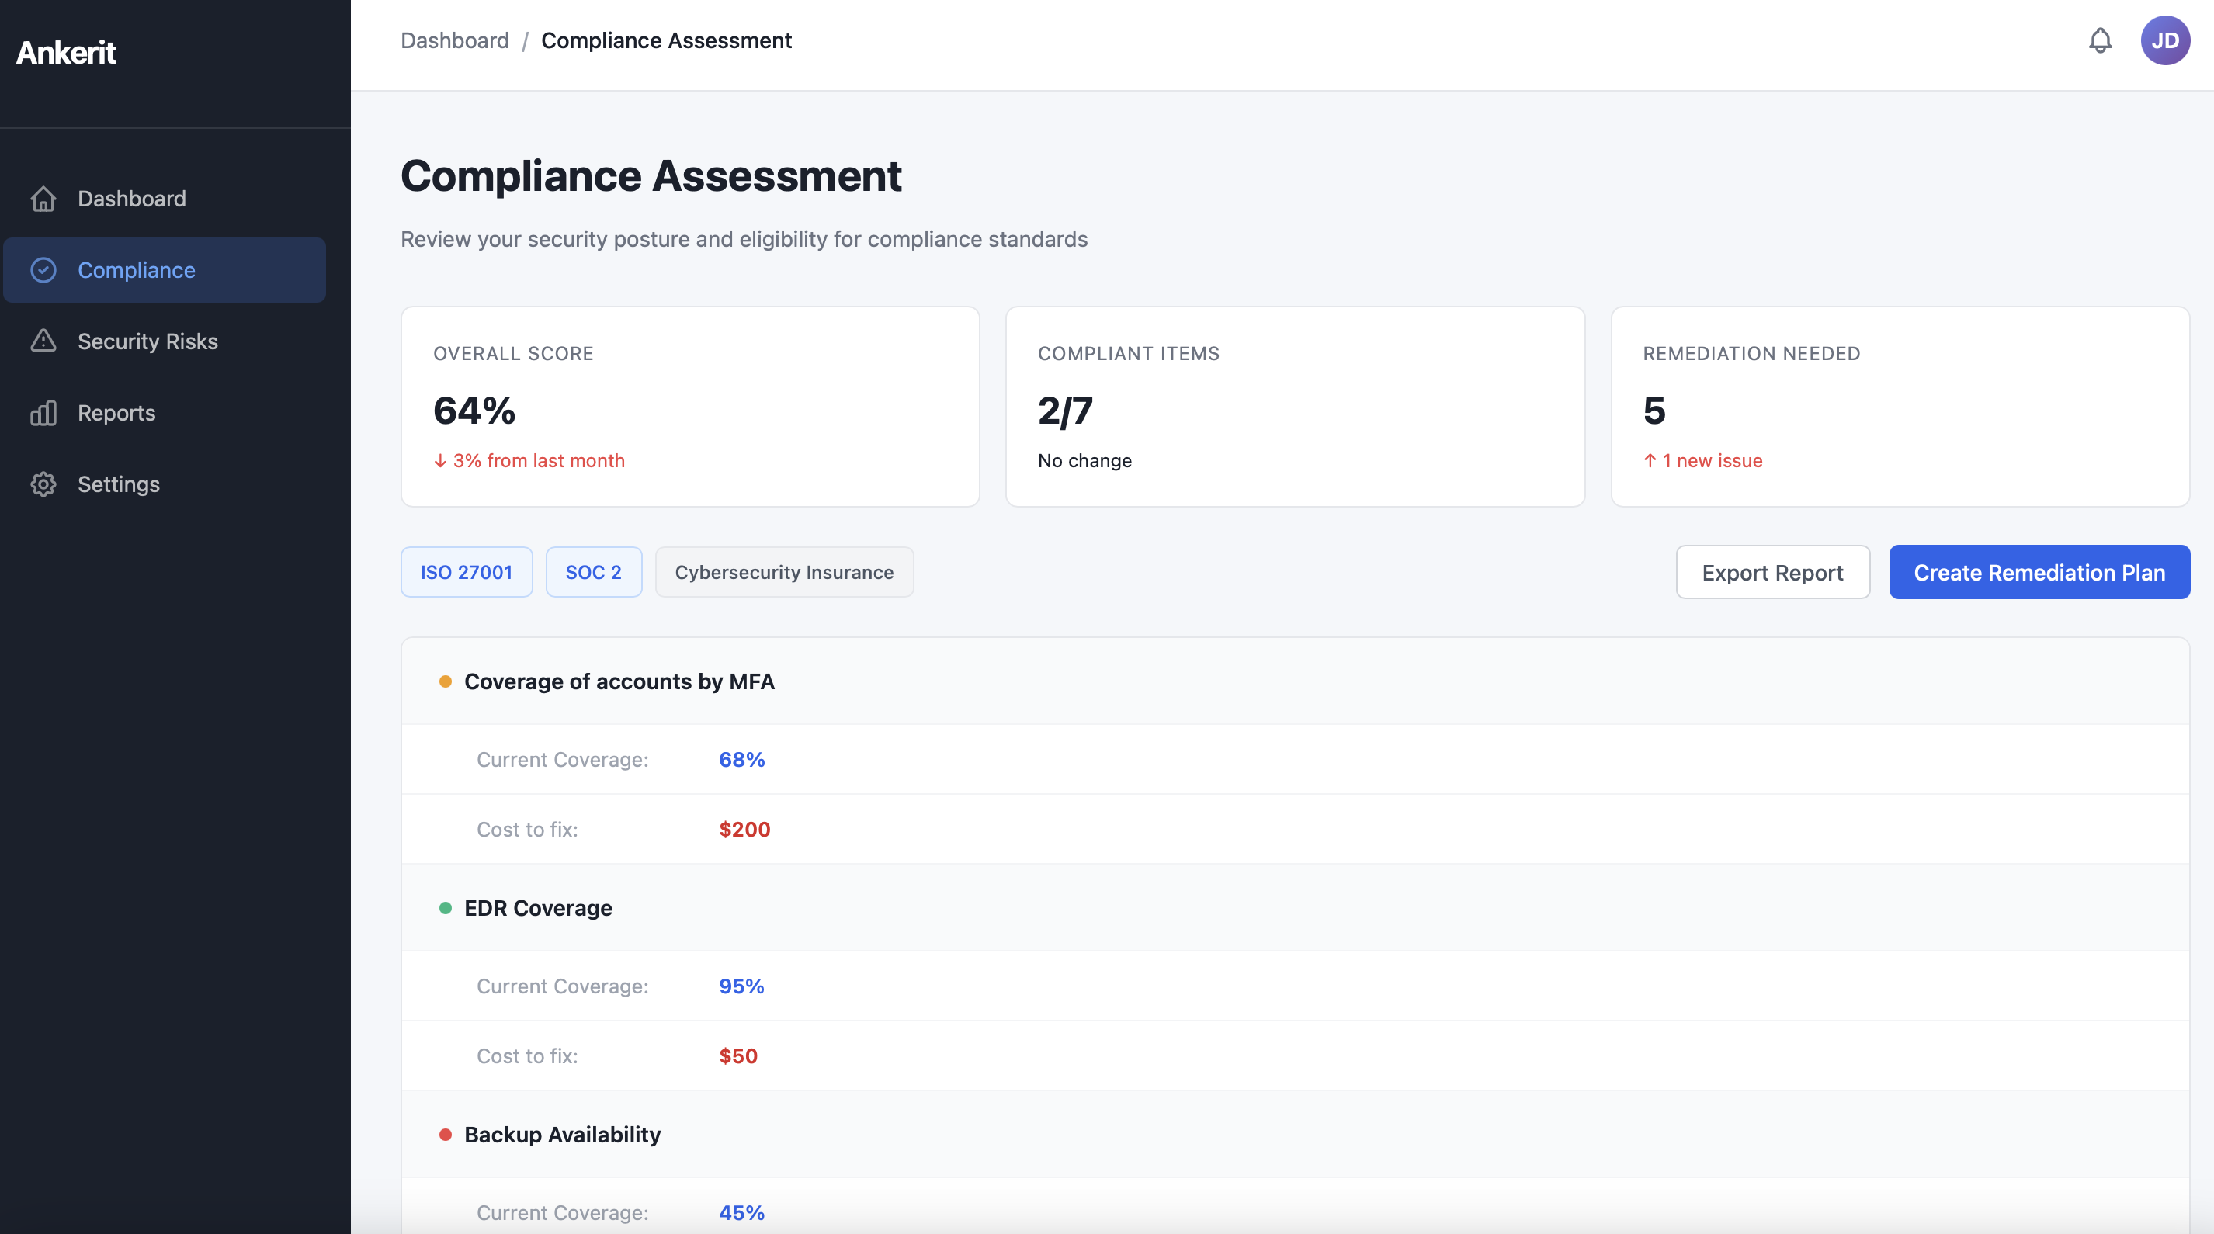Image resolution: width=2214 pixels, height=1234 pixels.
Task: Collapse the EDR Coverage section
Action: click(x=538, y=908)
